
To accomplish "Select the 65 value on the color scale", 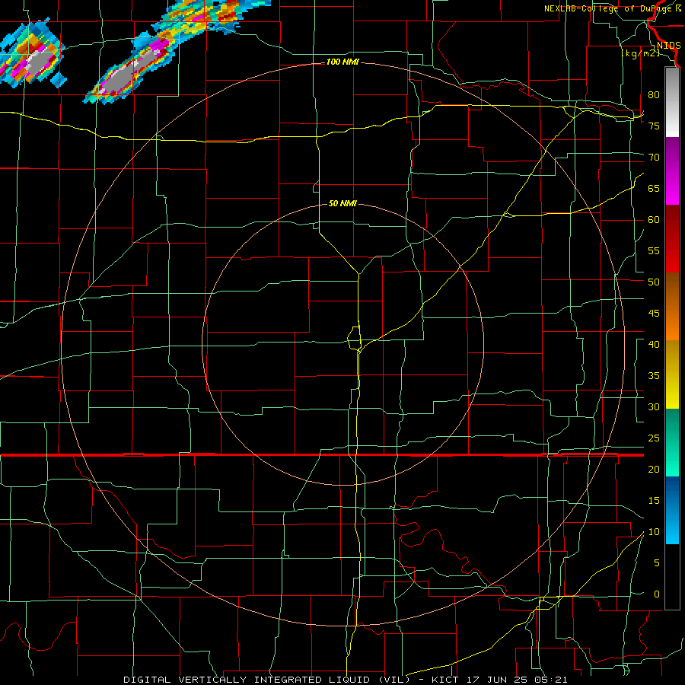I will [x=654, y=188].
